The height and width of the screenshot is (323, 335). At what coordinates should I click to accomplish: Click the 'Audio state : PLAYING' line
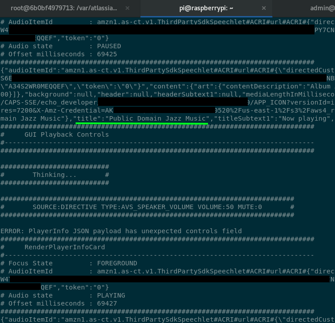point(63,295)
